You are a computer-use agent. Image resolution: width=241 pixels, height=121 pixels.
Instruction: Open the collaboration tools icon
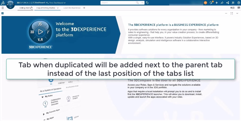233,3
